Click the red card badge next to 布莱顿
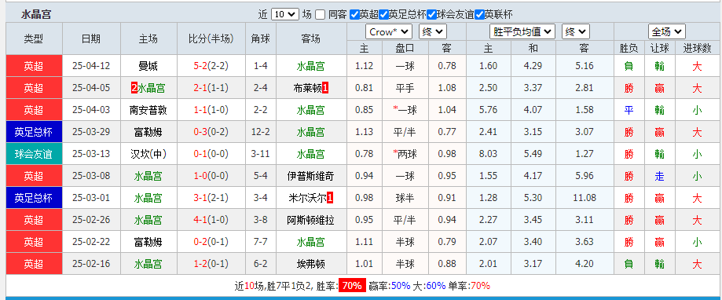 coord(325,88)
